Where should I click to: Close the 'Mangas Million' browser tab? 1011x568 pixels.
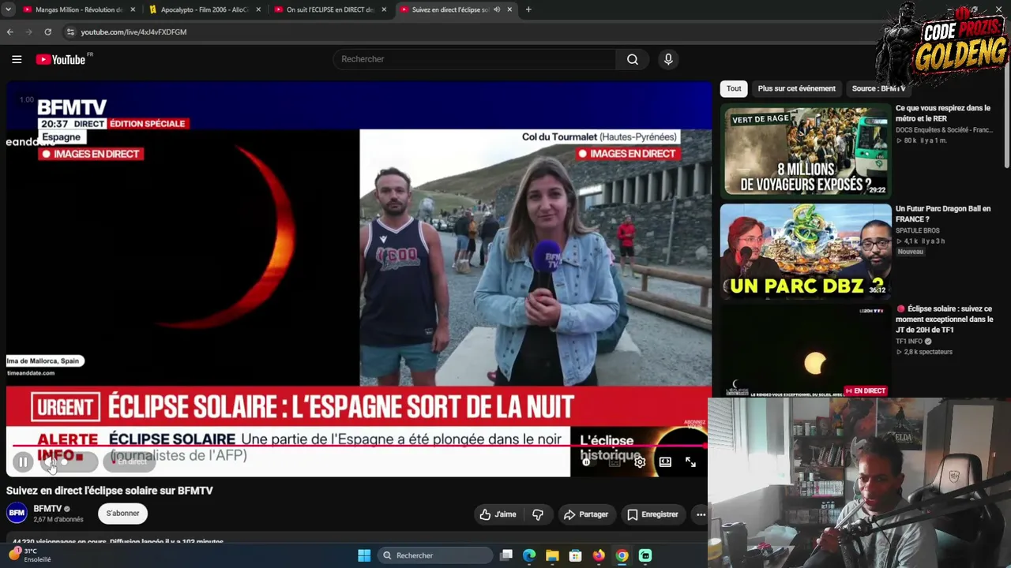(x=133, y=9)
